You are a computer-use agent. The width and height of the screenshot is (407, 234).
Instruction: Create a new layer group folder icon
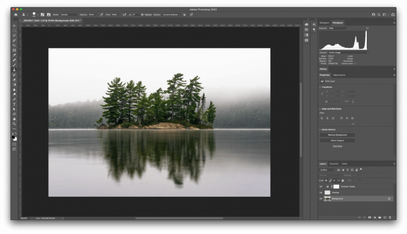point(379,217)
